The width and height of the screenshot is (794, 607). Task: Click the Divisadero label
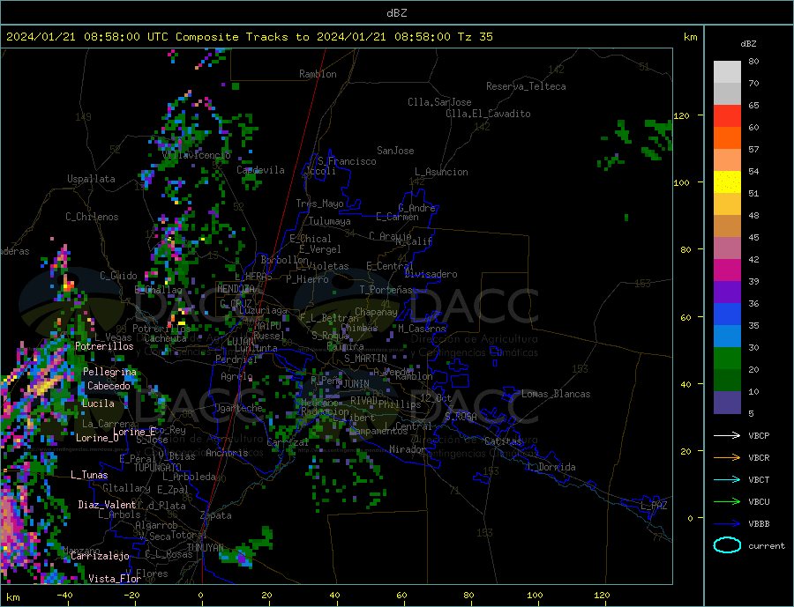coord(431,274)
